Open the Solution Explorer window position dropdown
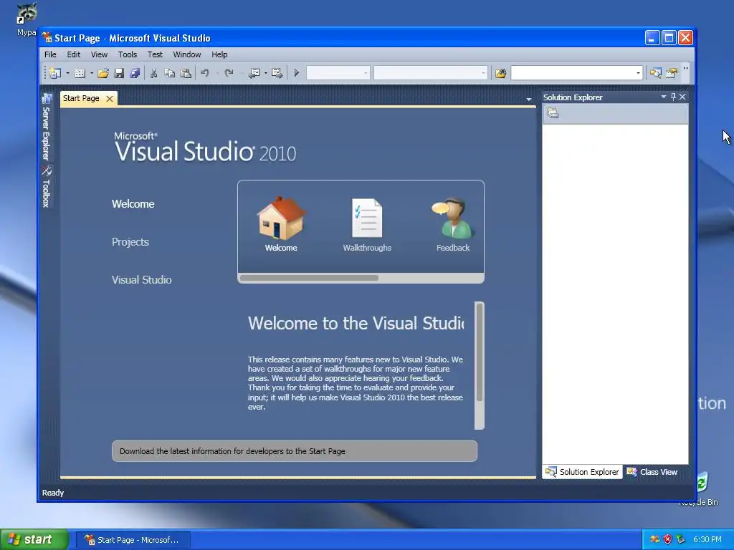Viewport: 734px width, 550px height. 663,97
